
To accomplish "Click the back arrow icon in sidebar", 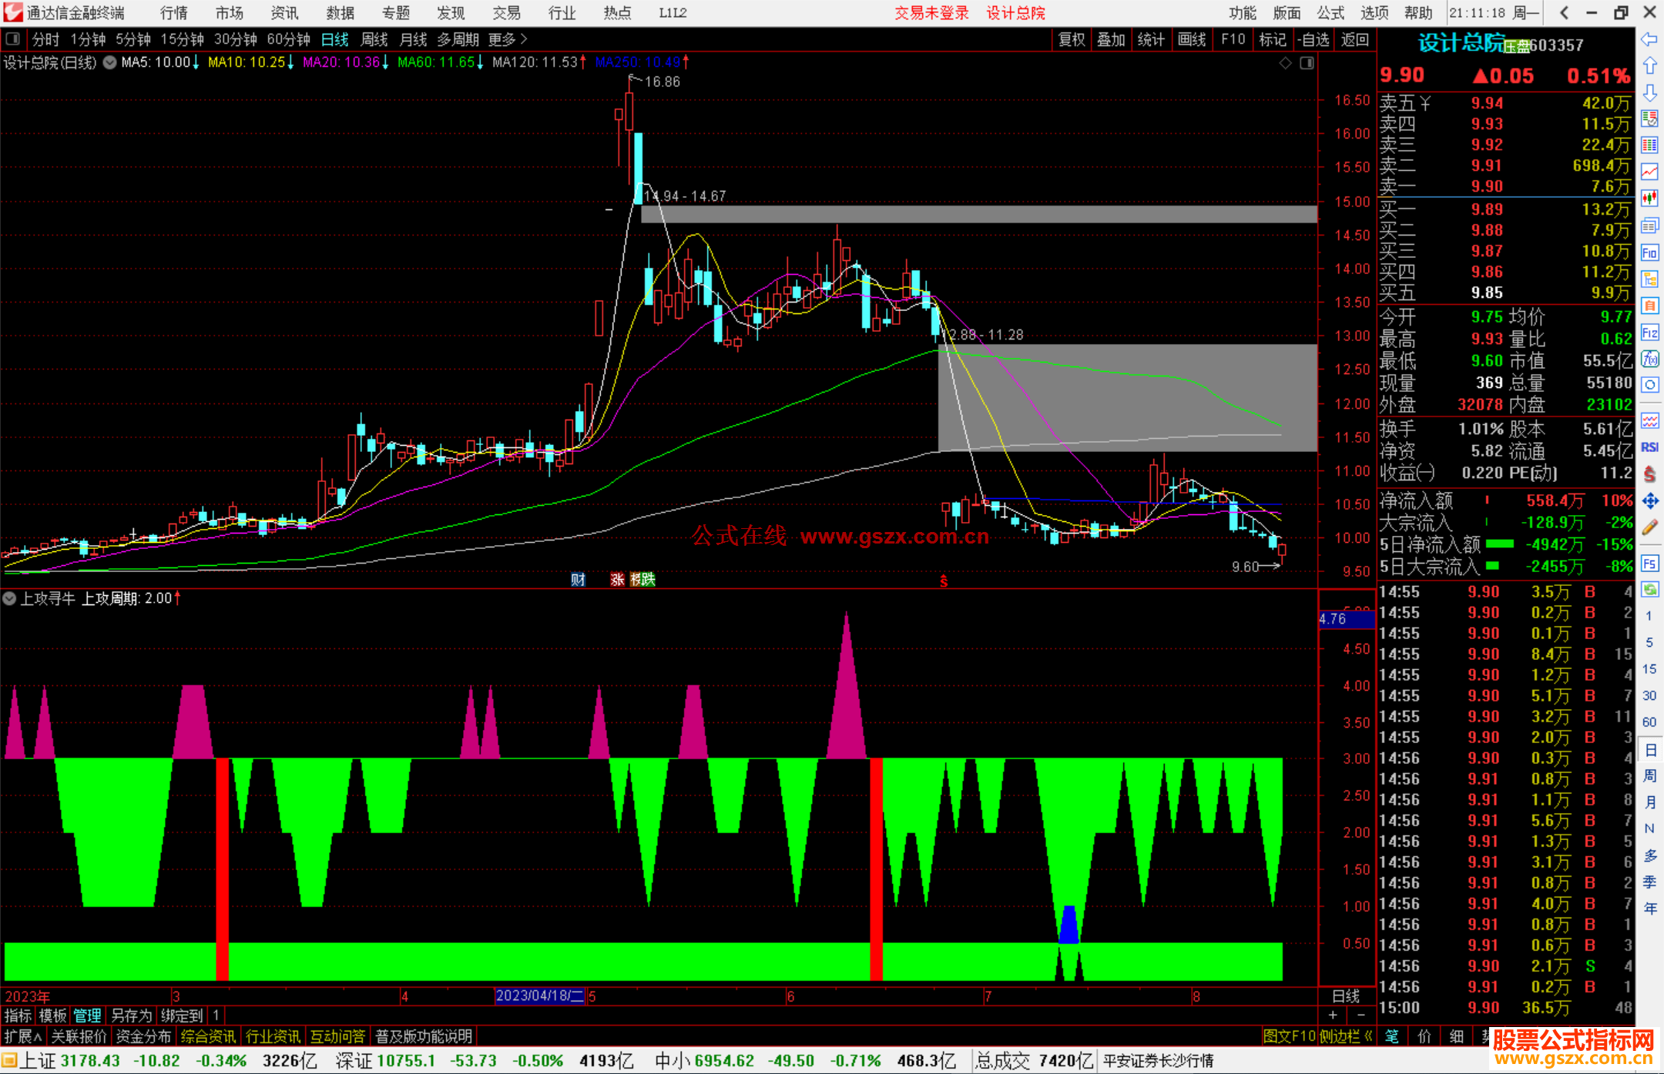I will click(x=1649, y=39).
